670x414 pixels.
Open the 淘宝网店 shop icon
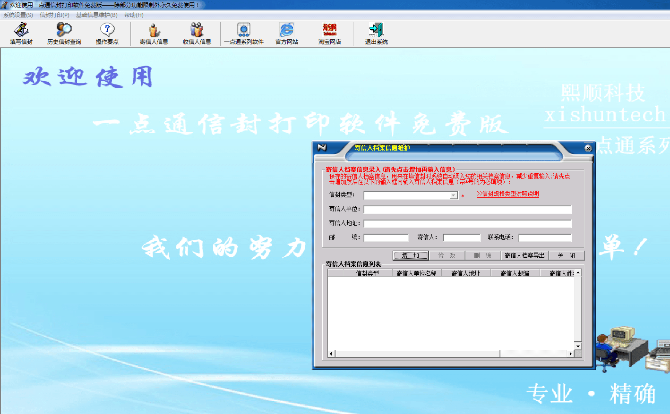coord(330,34)
